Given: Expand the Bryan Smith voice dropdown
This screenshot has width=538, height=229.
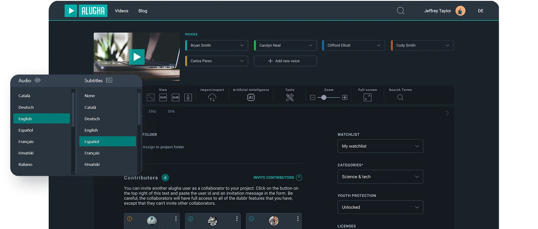Looking at the screenshot, I should coord(216,46).
